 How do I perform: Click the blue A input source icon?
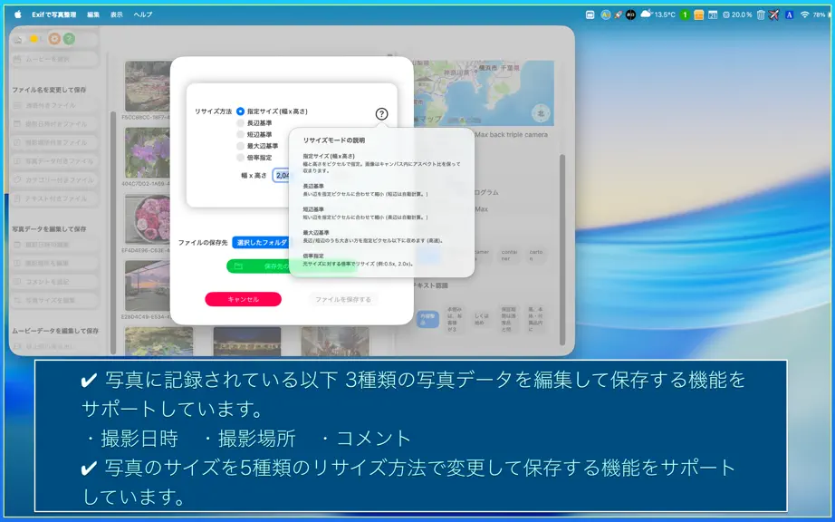coord(789,14)
